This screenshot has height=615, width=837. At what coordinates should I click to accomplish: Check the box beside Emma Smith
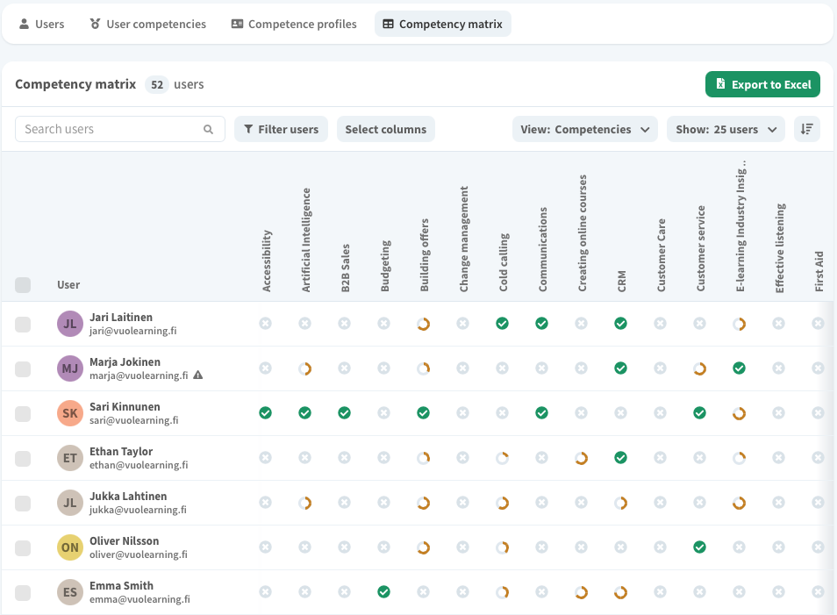pos(23,593)
